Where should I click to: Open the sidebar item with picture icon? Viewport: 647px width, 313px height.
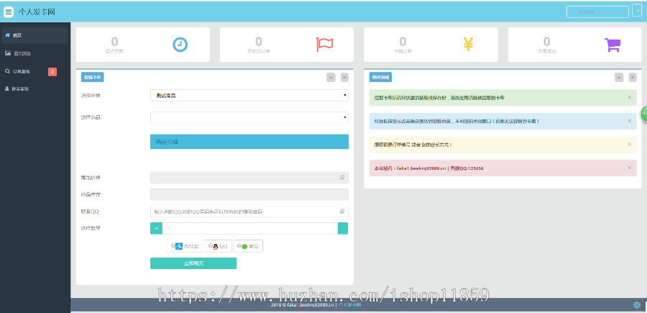[x=35, y=53]
